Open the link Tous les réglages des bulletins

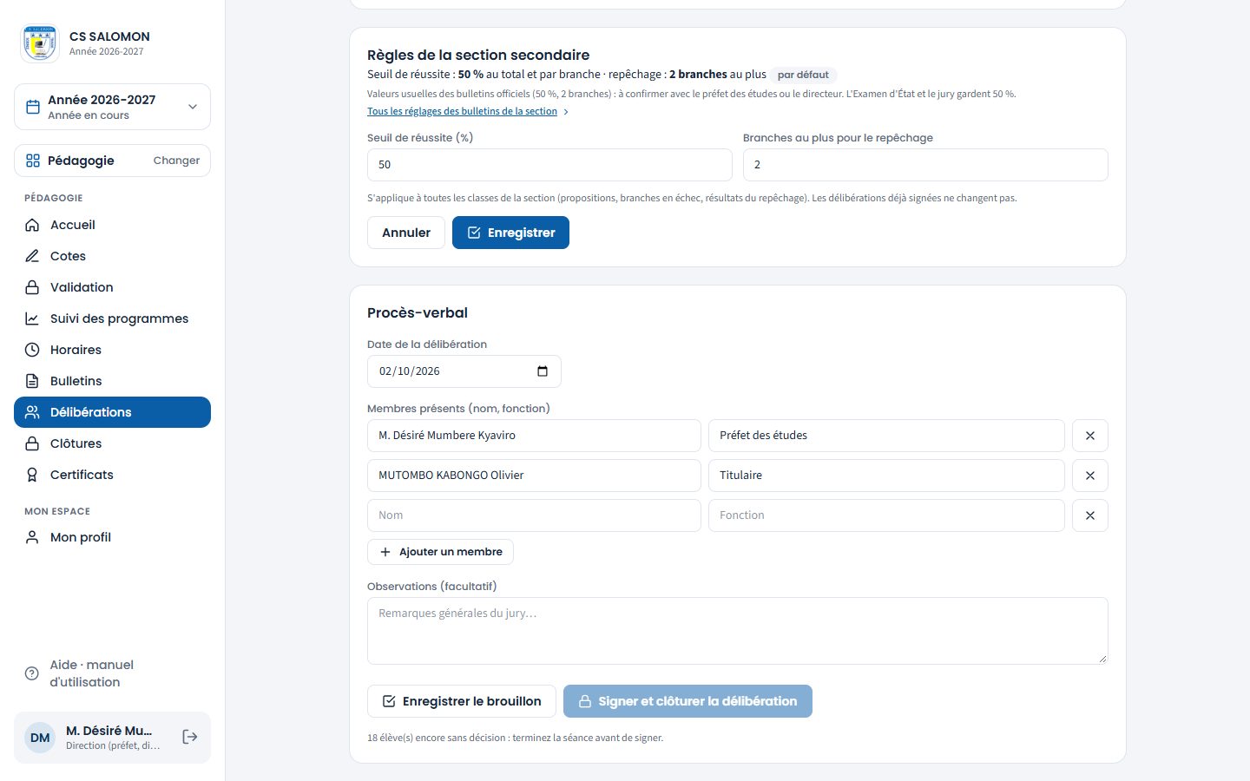[468, 111]
